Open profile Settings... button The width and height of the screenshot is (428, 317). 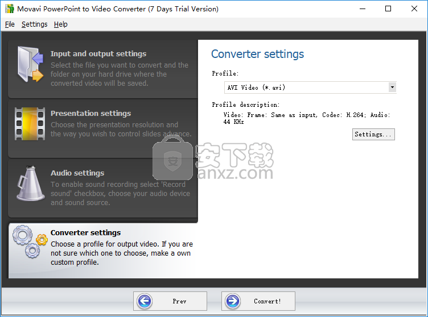point(373,135)
